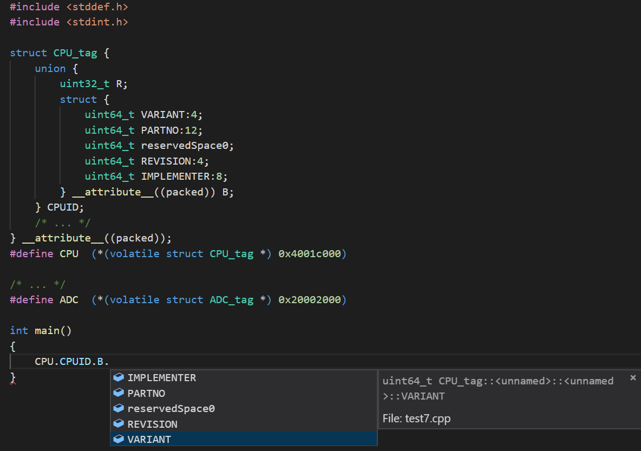Click the main function name

(48, 330)
